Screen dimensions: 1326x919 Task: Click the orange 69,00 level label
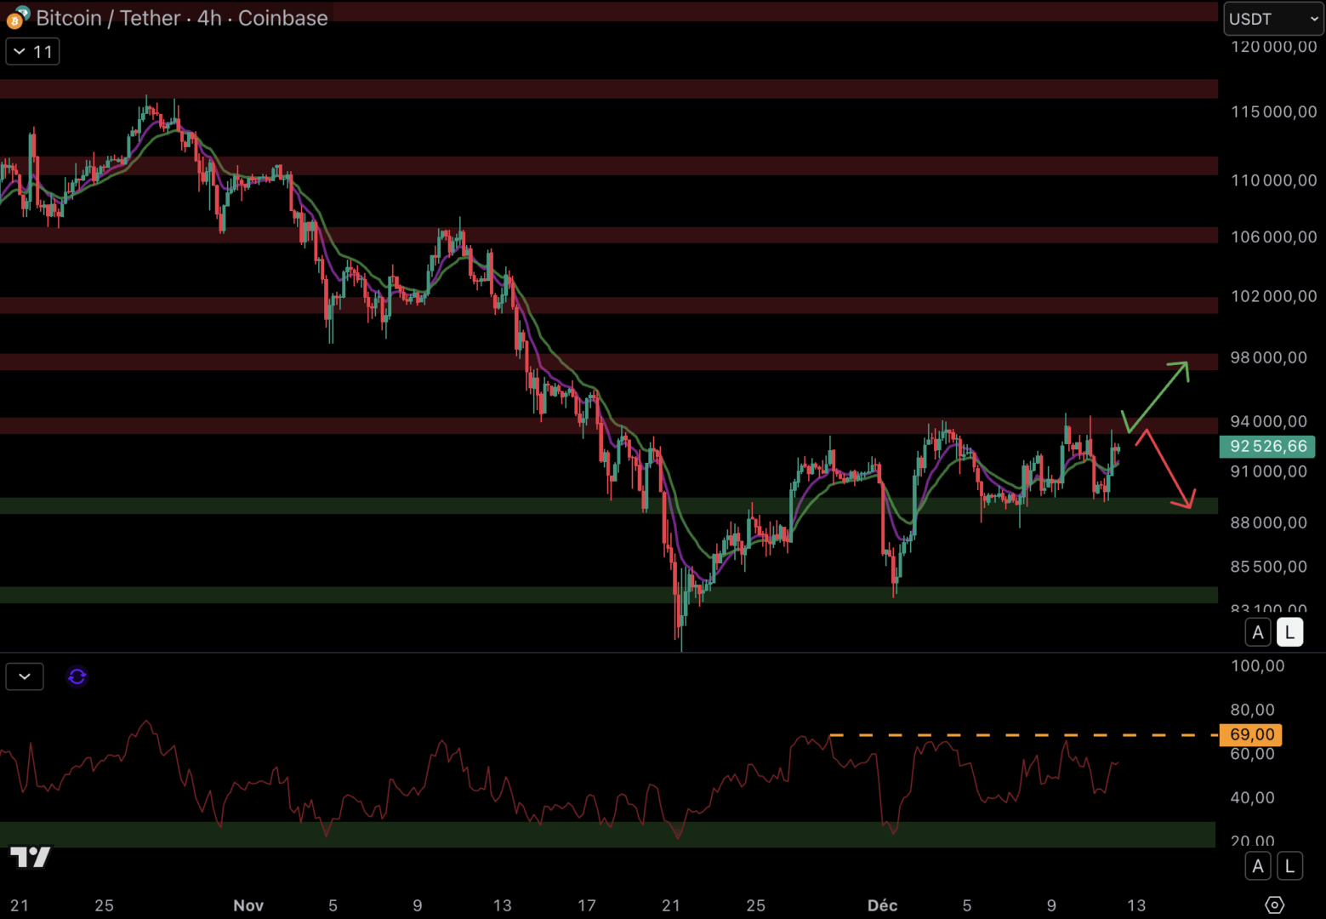(x=1251, y=734)
